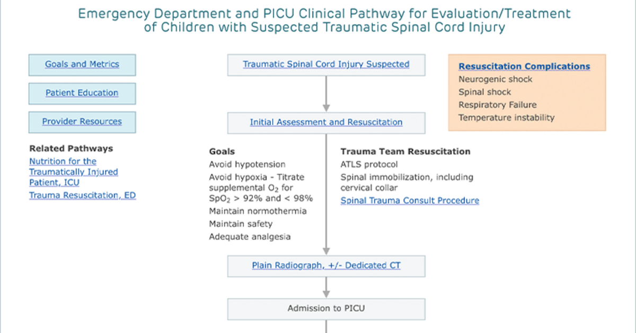Click the ATLS protocol text

point(369,164)
